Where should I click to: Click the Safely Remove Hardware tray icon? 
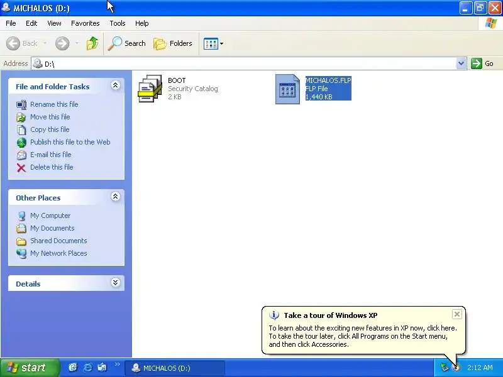point(445,368)
